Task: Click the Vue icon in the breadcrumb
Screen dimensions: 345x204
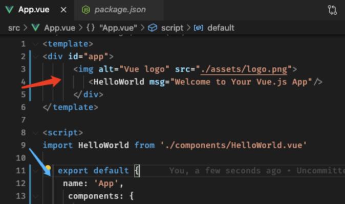Action: (x=35, y=28)
